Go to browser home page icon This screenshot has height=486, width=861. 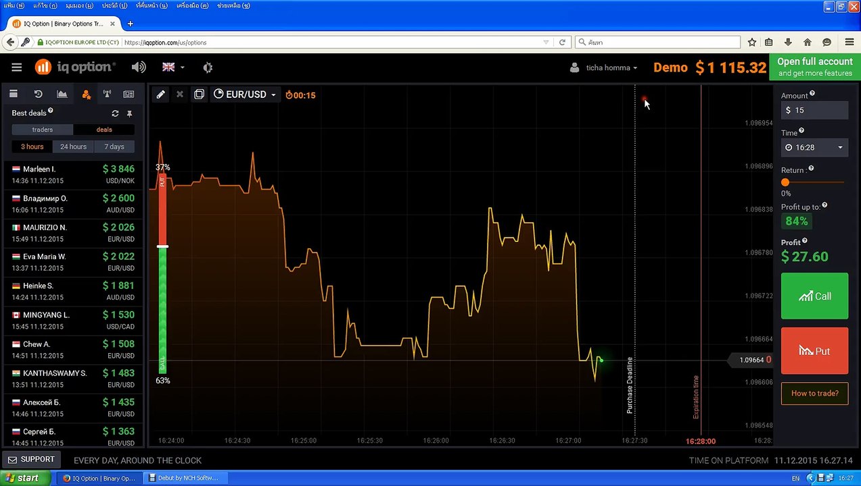coord(808,42)
